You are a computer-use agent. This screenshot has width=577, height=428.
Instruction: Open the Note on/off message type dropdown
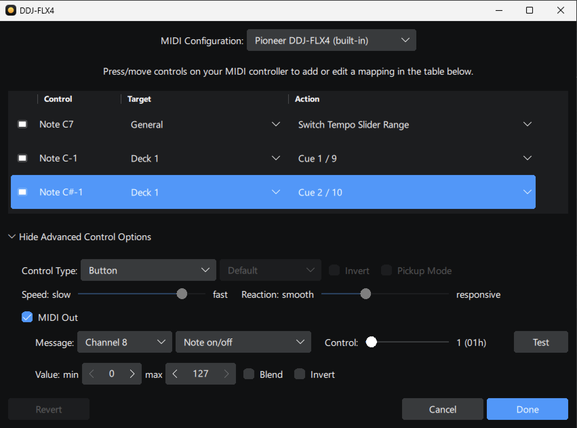coord(243,342)
